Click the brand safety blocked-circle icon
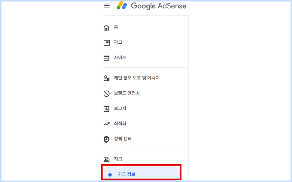This screenshot has width=292, height=182. pyautogui.click(x=106, y=94)
